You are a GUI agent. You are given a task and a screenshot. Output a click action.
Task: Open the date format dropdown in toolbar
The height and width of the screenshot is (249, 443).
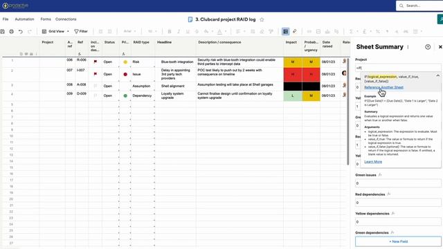point(417,31)
